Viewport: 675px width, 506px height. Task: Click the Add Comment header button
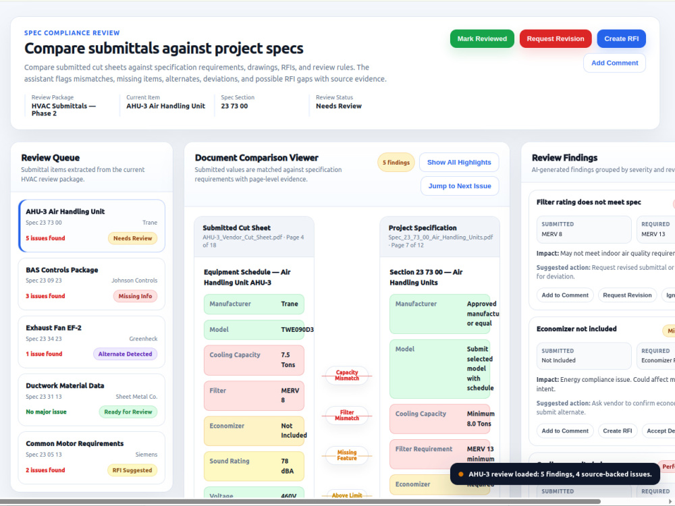coord(614,63)
